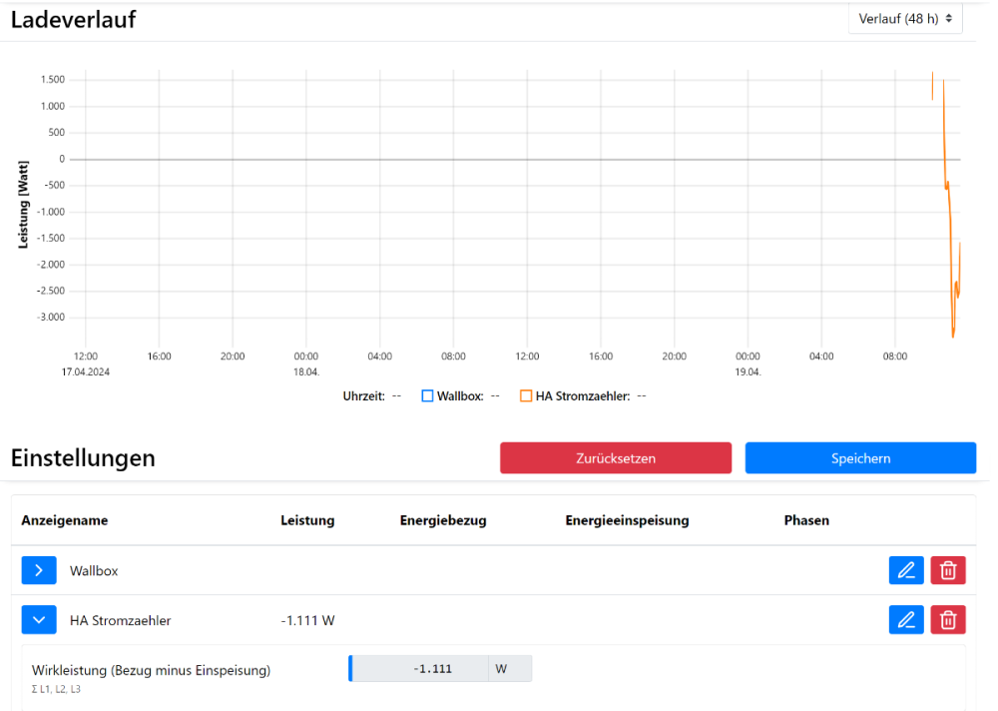Delete the Wallbox entry using trash icon

(x=948, y=570)
